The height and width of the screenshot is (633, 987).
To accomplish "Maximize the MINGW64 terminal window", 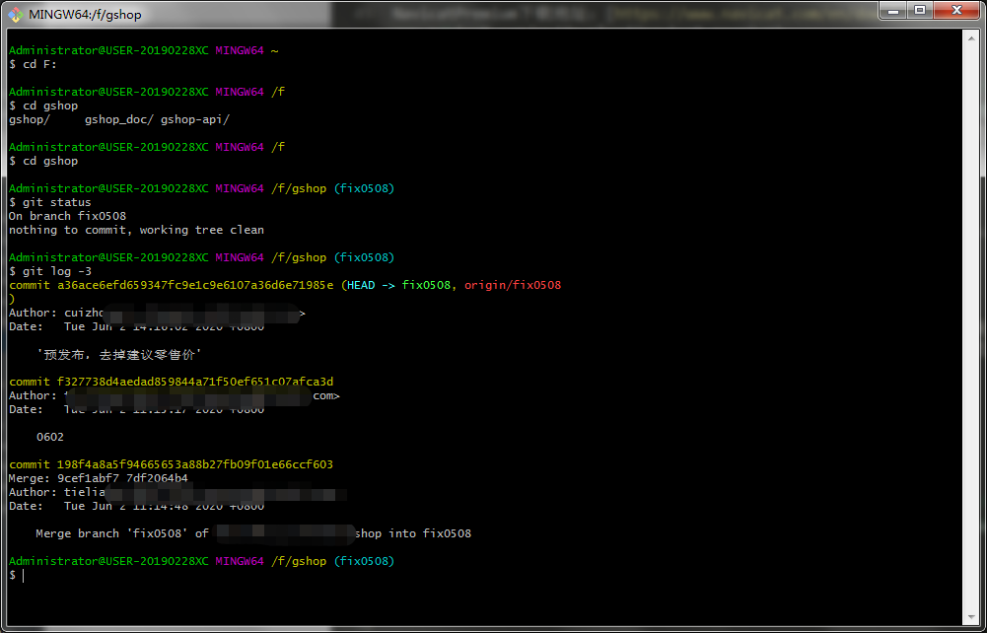I will pyautogui.click(x=920, y=10).
